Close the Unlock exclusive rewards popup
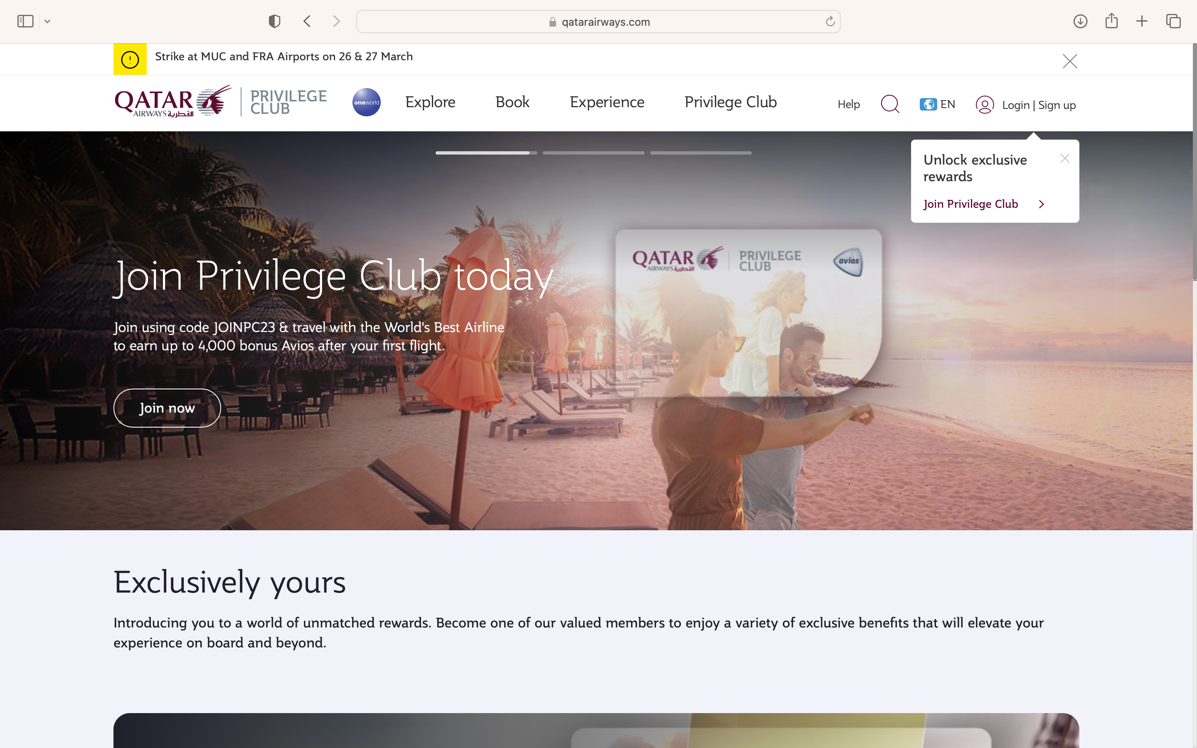The image size is (1197, 748). pyautogui.click(x=1065, y=158)
